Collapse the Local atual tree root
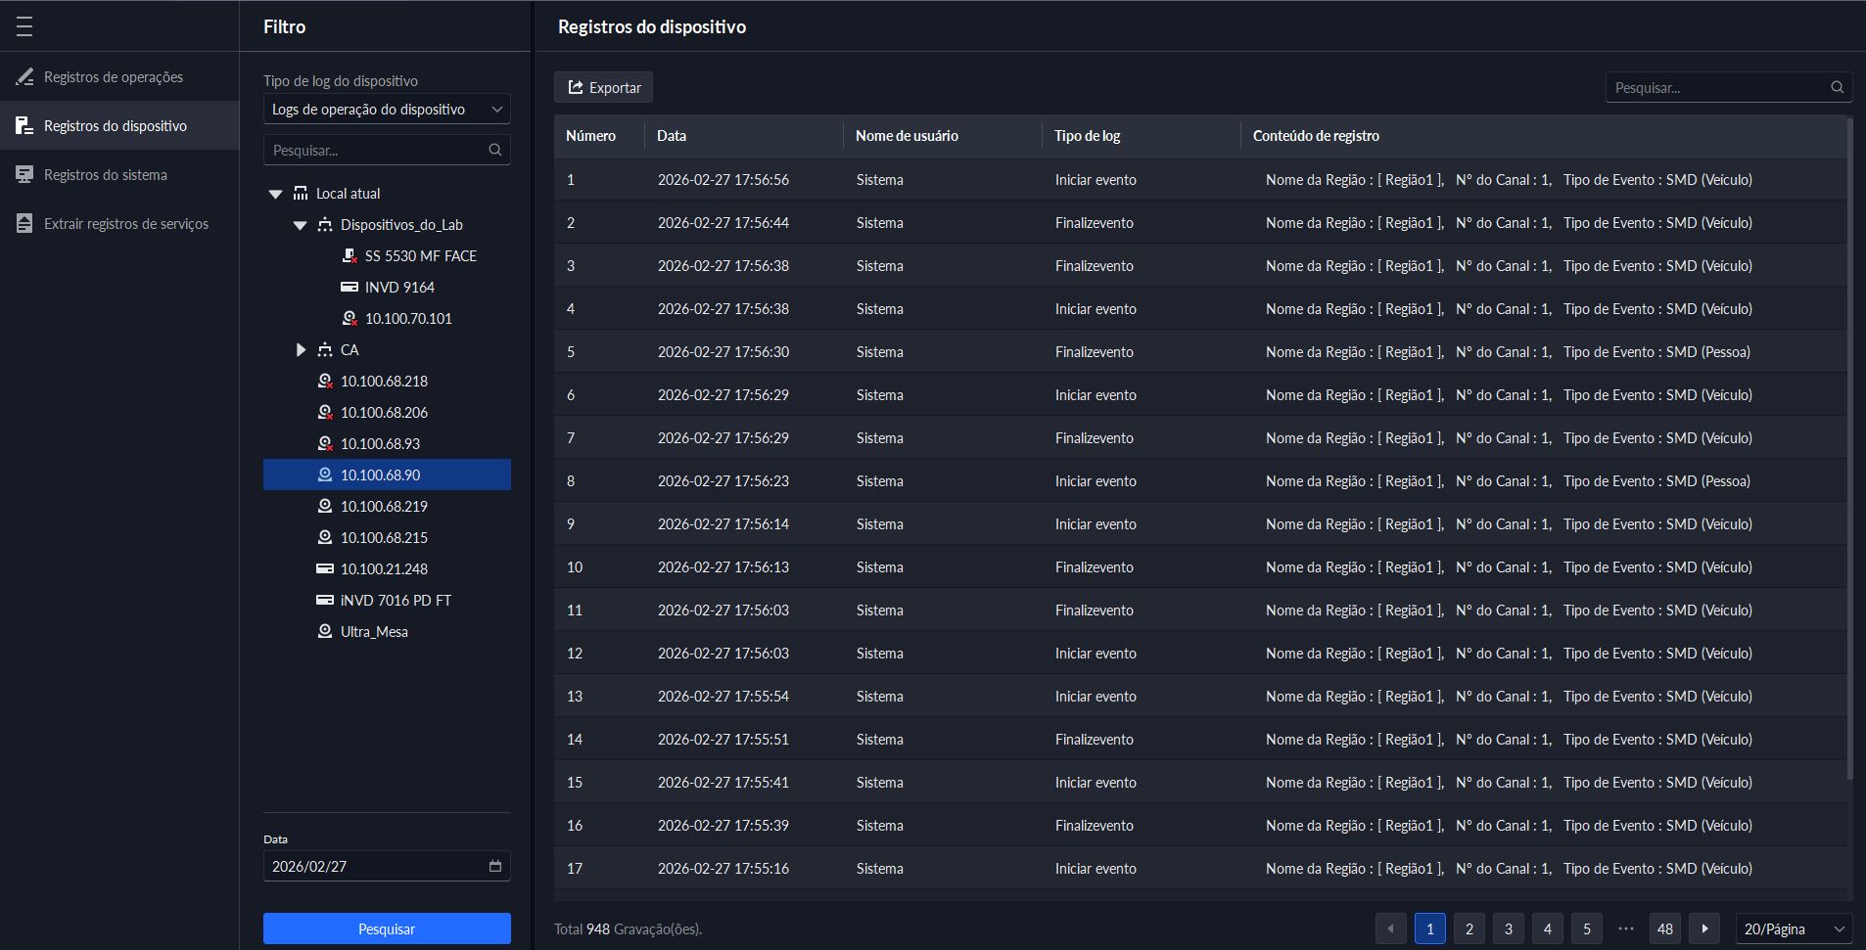 click(x=276, y=194)
